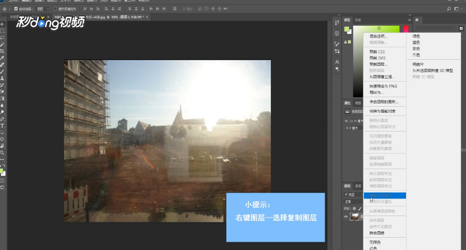Select the Healing Brush tool
Screen dimensions: 466x250
(x=2, y=65)
